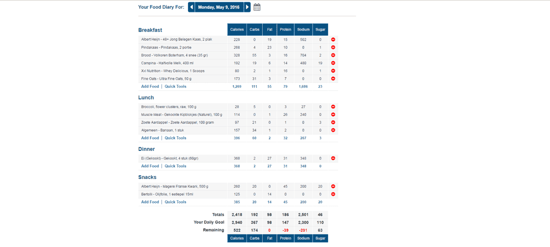Delete Bertolli Olijfolie snack entry
This screenshot has width=550, height=247.
tap(333, 194)
